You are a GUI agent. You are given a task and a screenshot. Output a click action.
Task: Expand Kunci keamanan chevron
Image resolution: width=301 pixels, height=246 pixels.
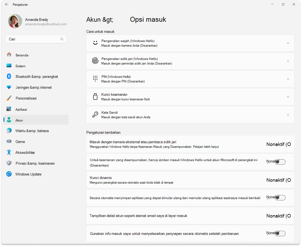288,97
